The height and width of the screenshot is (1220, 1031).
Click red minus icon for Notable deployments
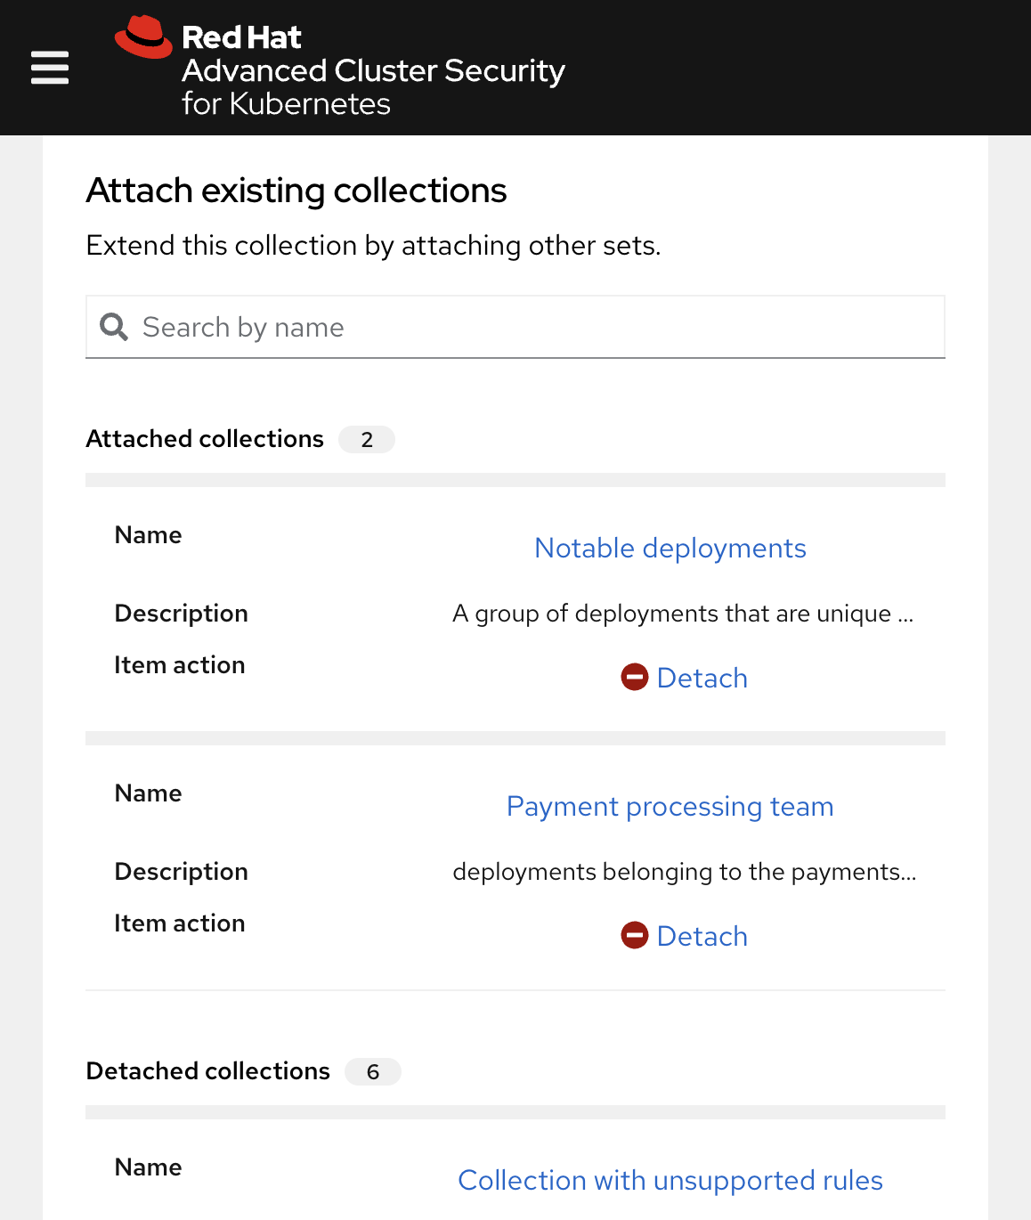[x=635, y=678]
